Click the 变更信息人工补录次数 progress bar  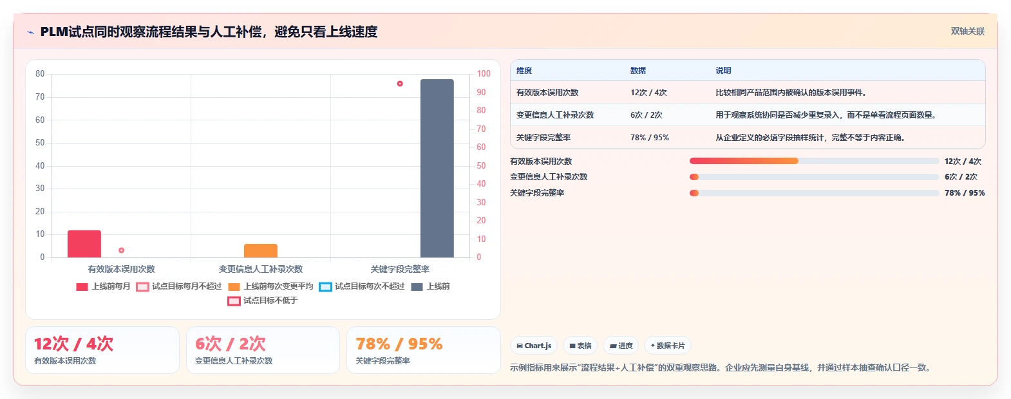814,177
